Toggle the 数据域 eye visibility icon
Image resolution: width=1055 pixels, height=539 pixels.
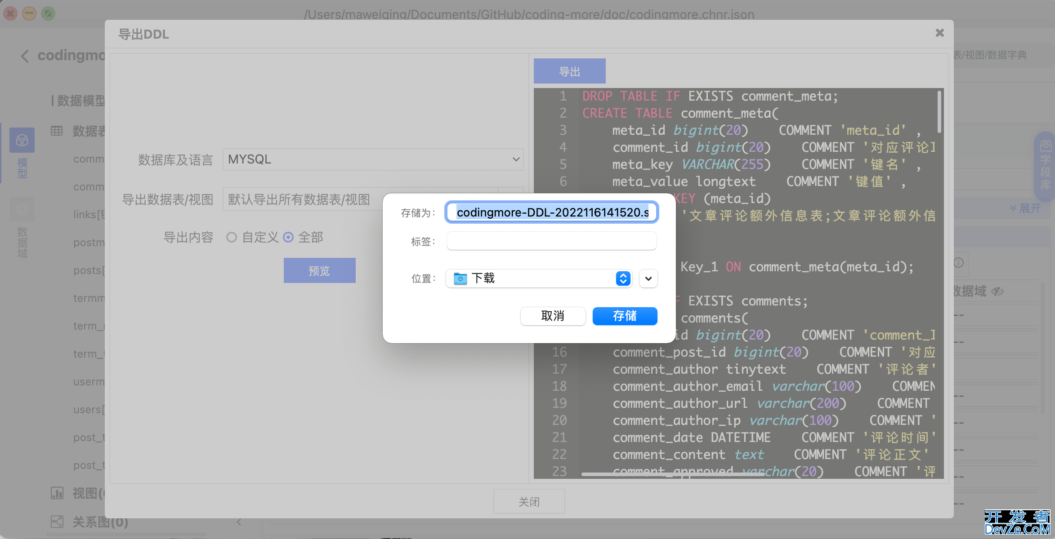[x=997, y=292]
